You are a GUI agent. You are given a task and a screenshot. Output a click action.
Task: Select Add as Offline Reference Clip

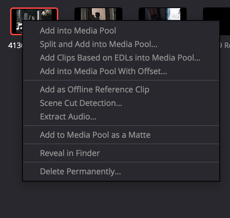(121, 89)
